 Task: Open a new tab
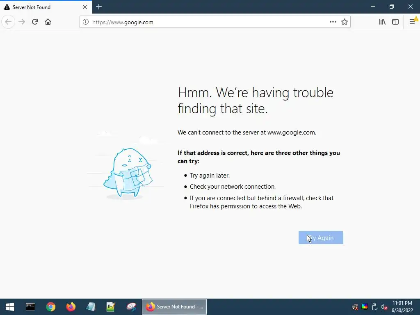99,7
